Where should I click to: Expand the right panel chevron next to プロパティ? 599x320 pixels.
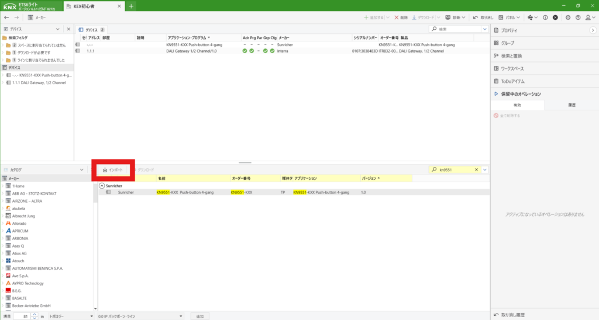coord(592,30)
